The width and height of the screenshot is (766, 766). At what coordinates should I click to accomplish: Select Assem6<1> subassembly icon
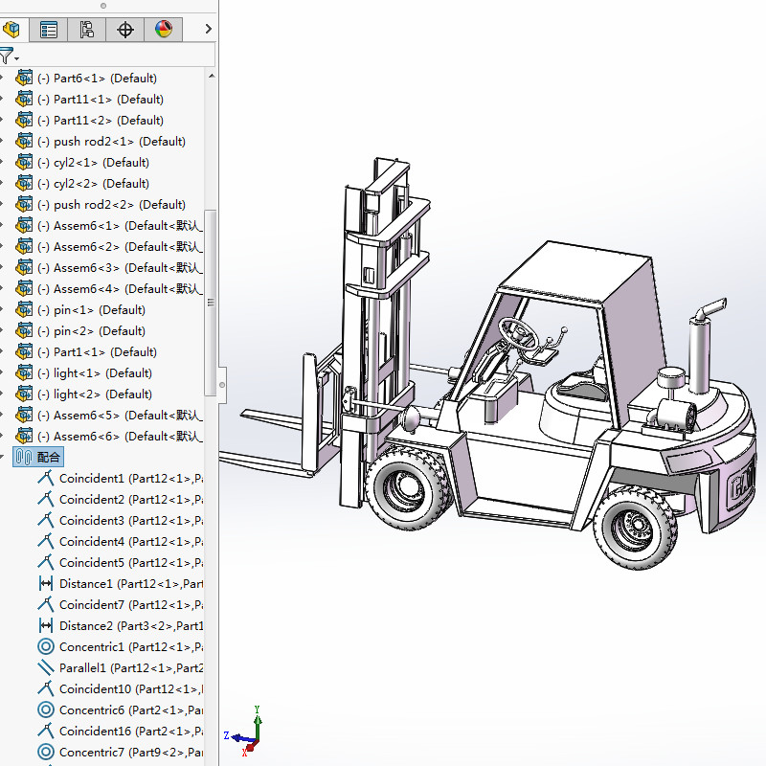point(24,225)
